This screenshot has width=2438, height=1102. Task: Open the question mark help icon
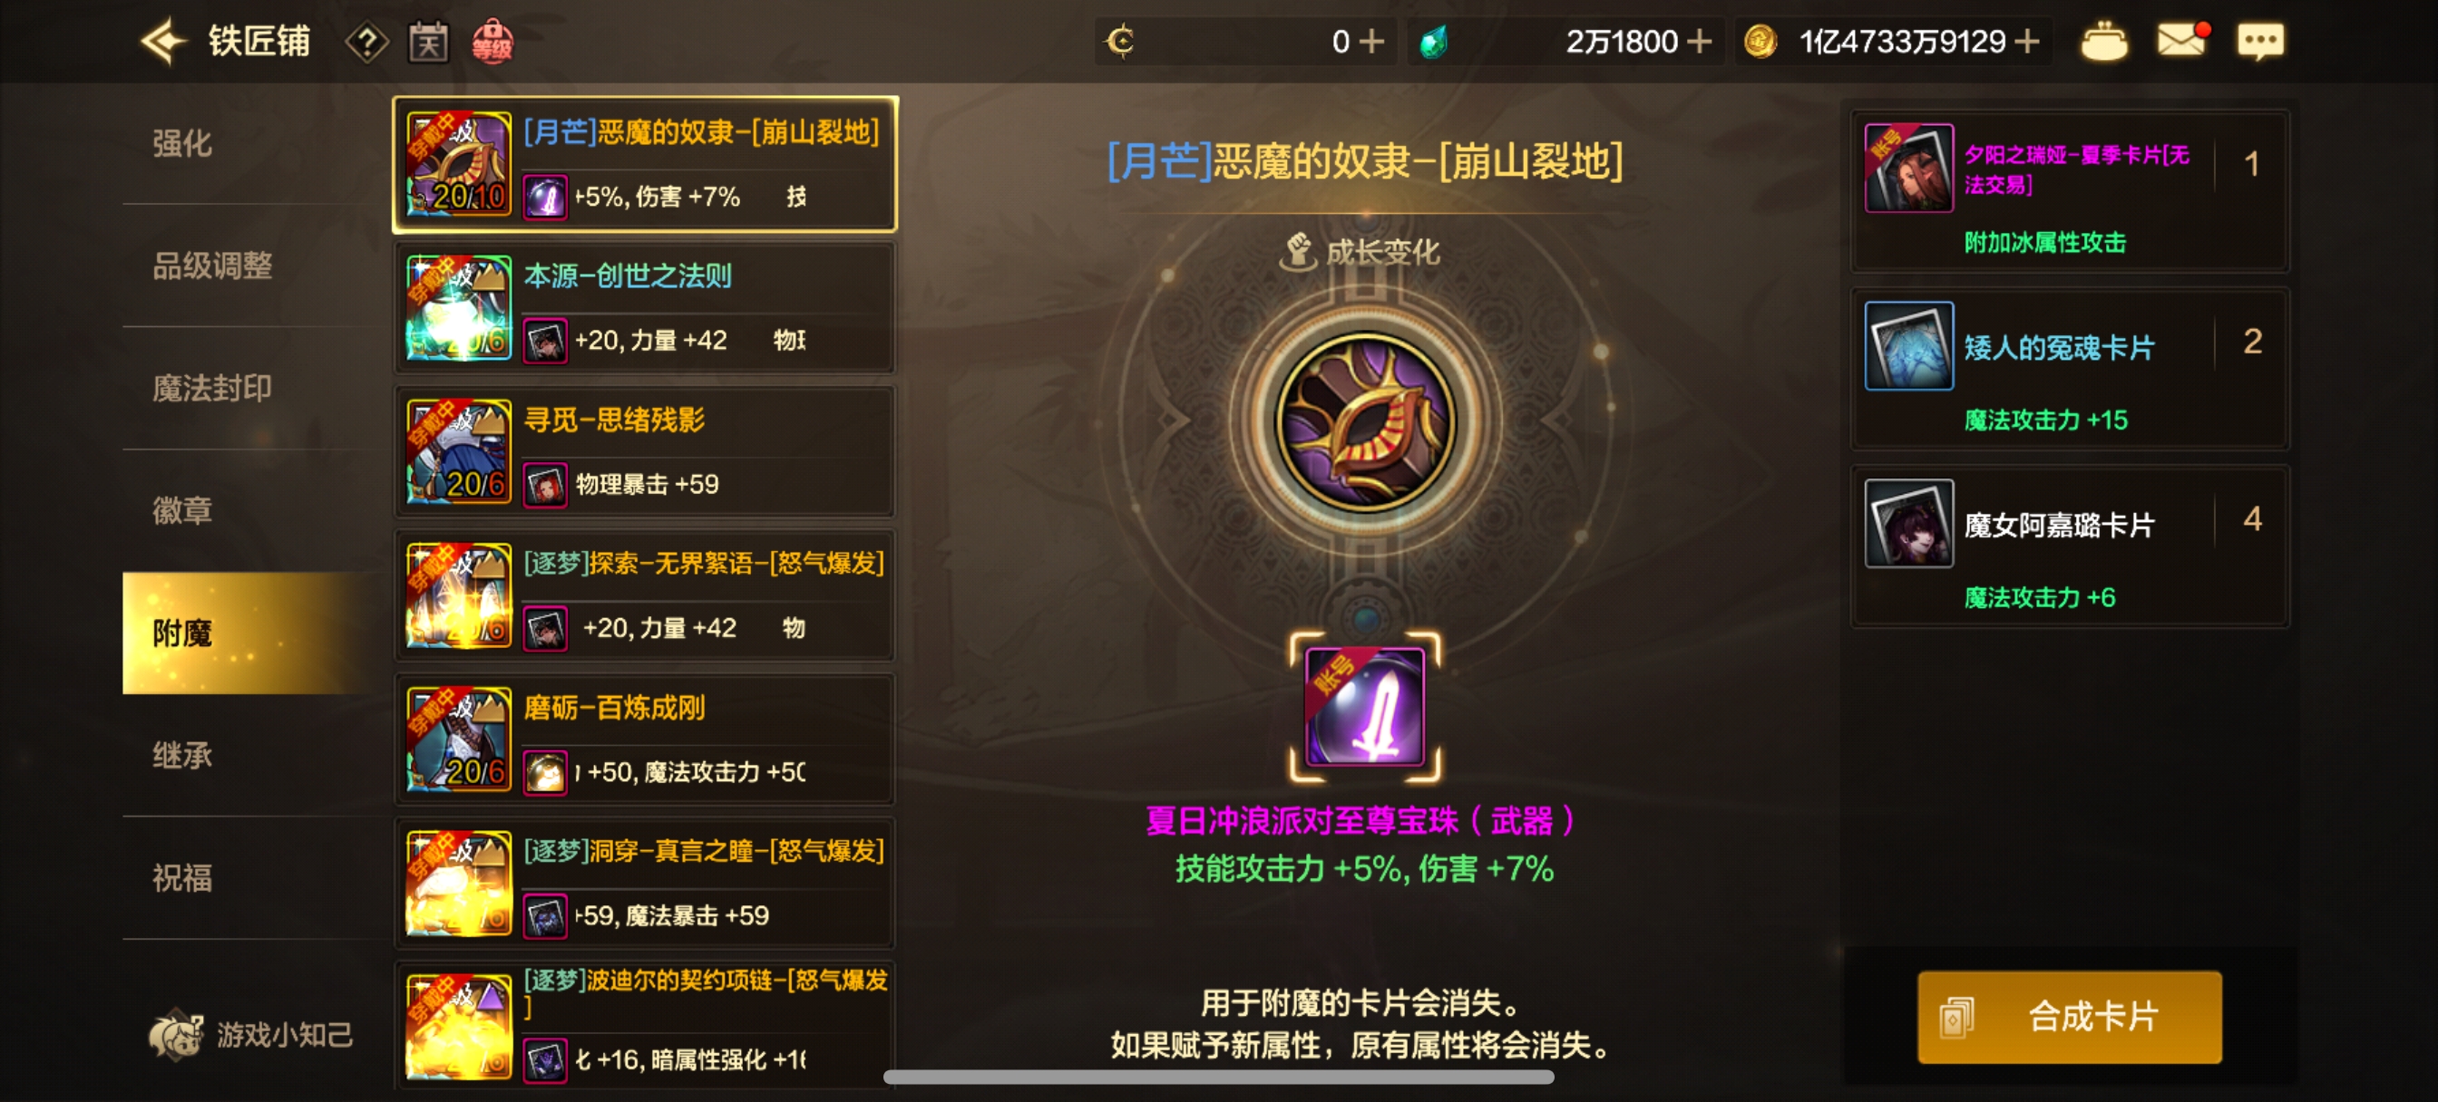click(366, 42)
